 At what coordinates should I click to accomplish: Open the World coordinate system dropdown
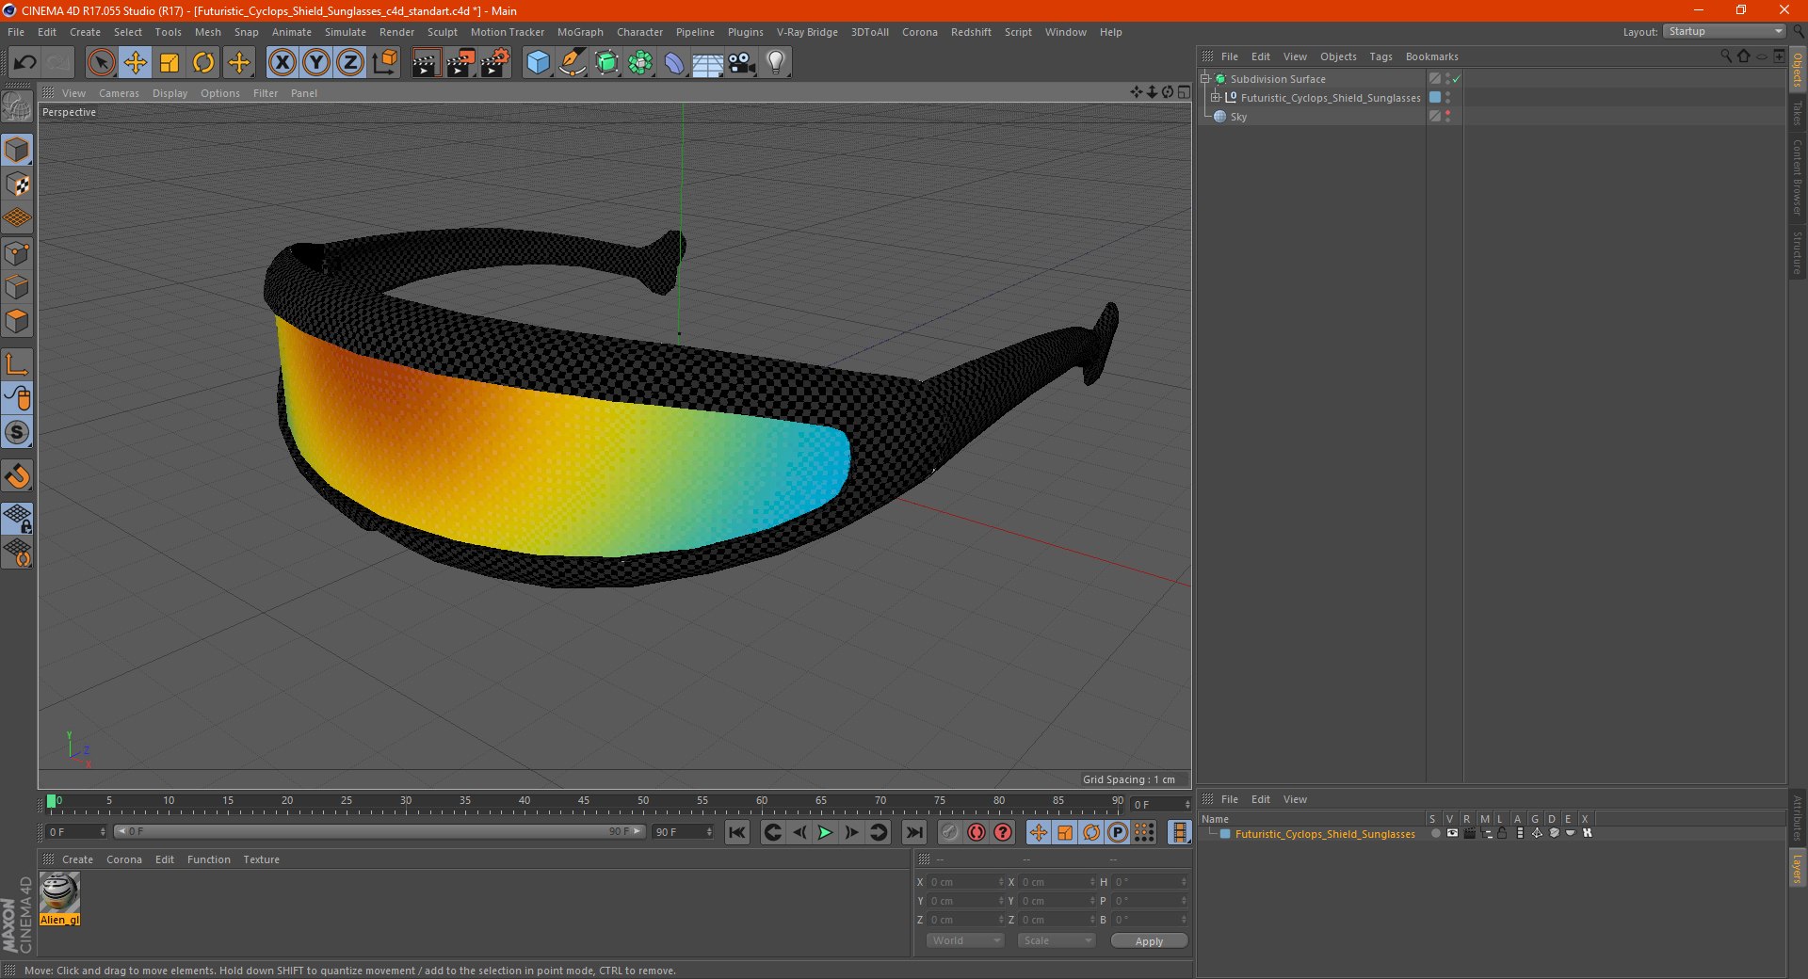(x=965, y=940)
